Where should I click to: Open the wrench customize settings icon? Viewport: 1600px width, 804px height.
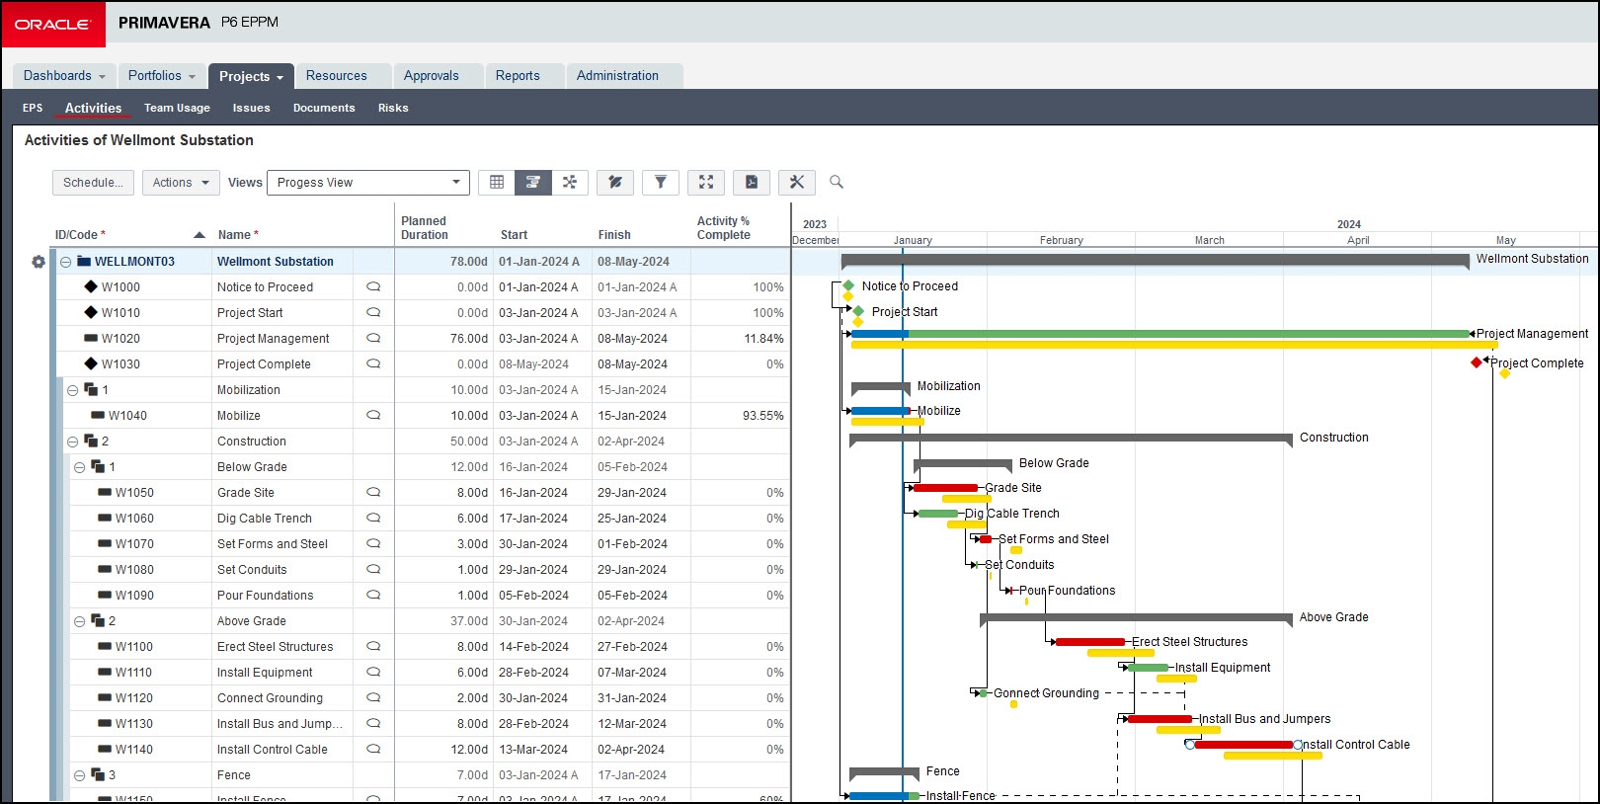coord(797,182)
